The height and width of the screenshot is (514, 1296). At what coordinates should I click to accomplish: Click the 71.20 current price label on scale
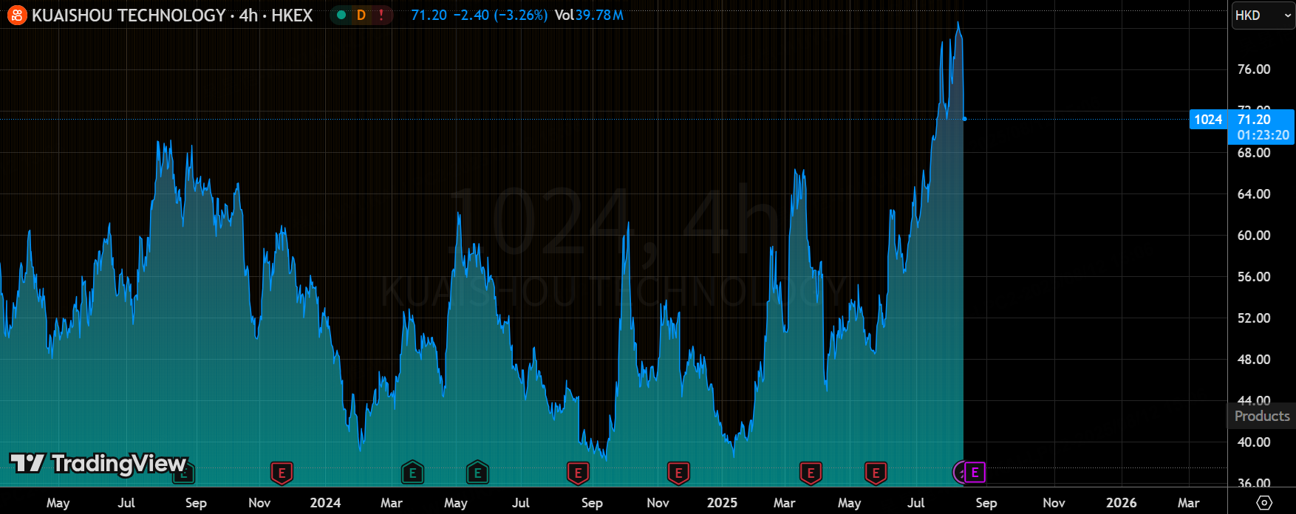point(1254,120)
